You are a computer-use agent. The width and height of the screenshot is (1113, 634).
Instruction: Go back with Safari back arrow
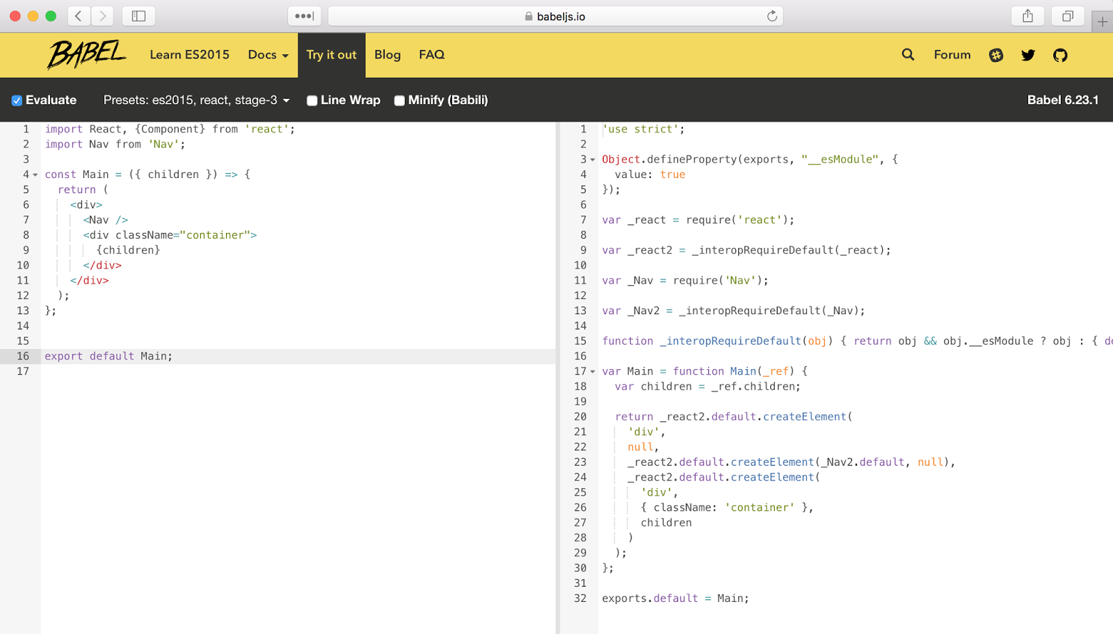point(79,16)
